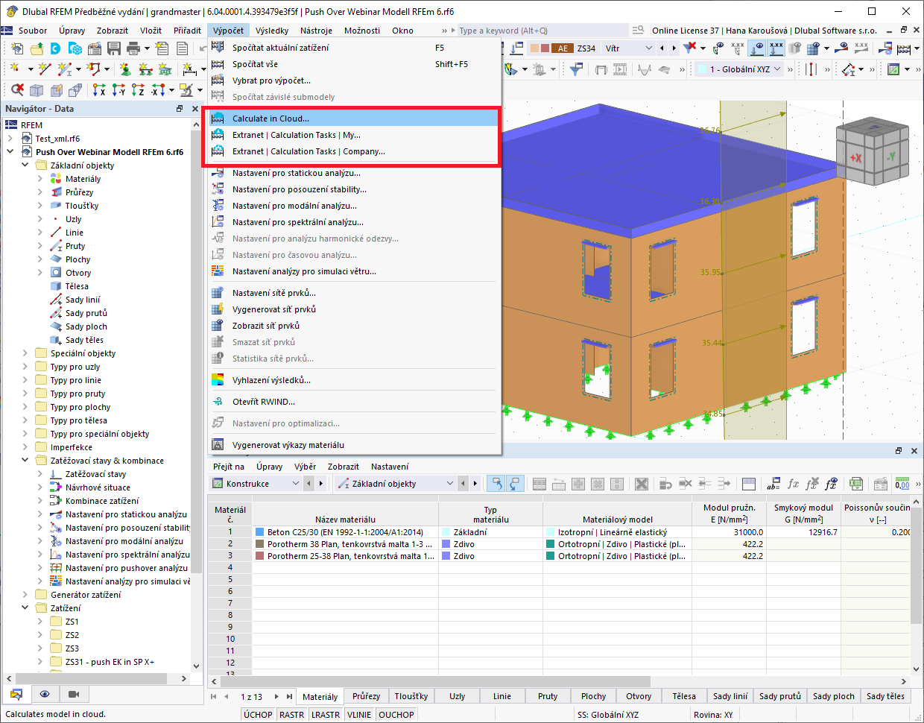The image size is (924, 723).
Task: Choose Otevřít RWIND menu entry
Action: 353,402
